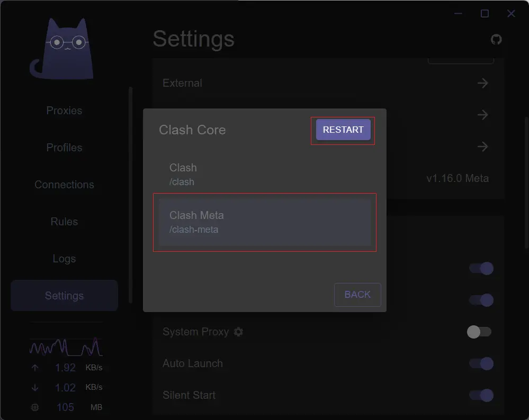The image size is (529, 420).
Task: Select the Clash Meta core option
Action: [x=265, y=222]
